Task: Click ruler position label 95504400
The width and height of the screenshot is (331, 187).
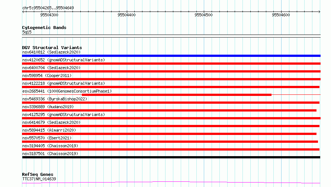Action: [126, 15]
